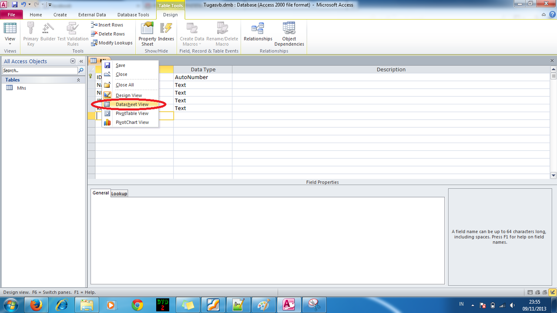This screenshot has height=313, width=557.
Task: Select the Mhs table in navigation pane
Action: 21,88
